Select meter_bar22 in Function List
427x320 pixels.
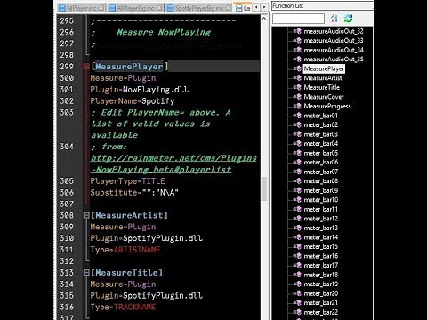320,312
